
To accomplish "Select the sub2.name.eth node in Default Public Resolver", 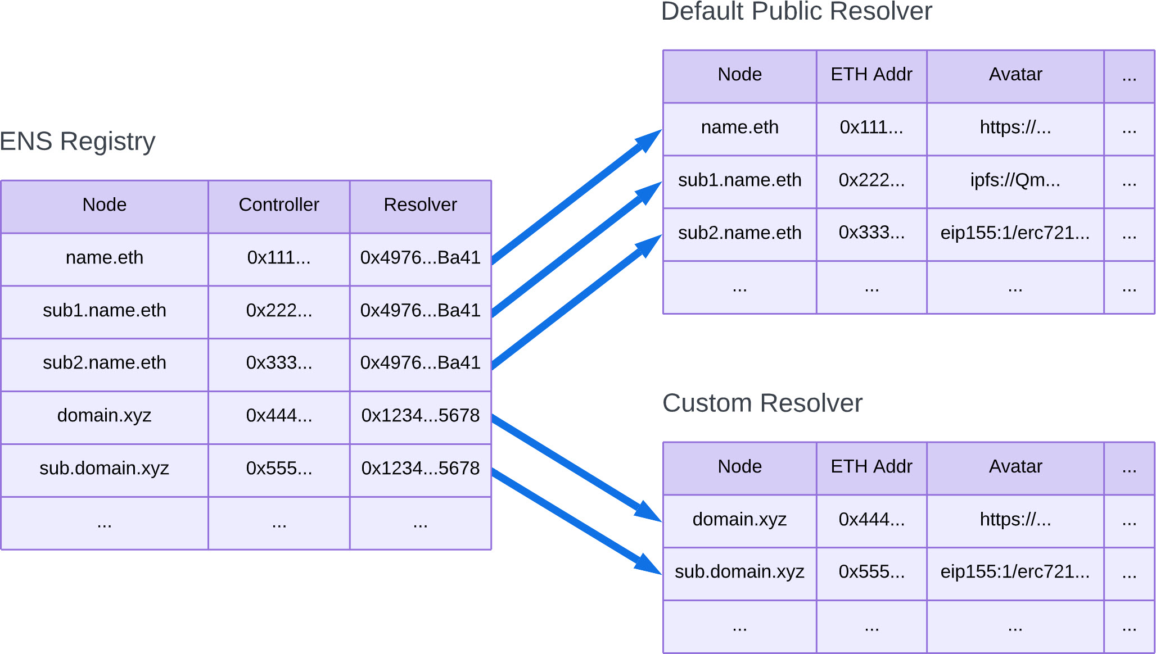I will [739, 233].
